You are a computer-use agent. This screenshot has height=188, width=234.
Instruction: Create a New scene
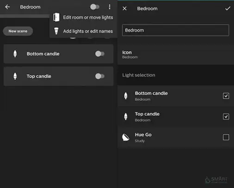(18, 31)
